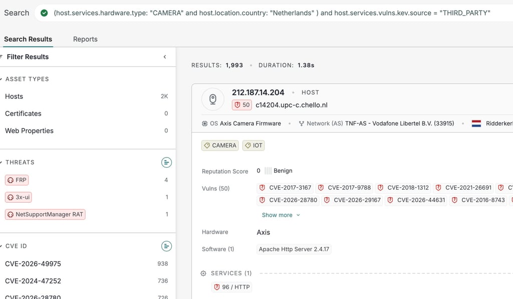The image size is (513, 299).
Task: Open CVE-2017-3167 vulnerability chip
Action: (285, 188)
